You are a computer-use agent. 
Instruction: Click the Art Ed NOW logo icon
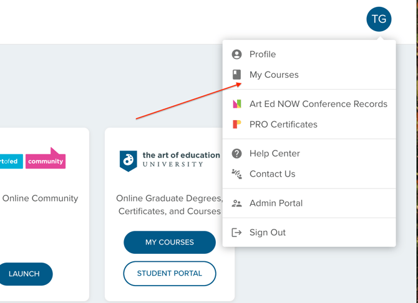236,104
